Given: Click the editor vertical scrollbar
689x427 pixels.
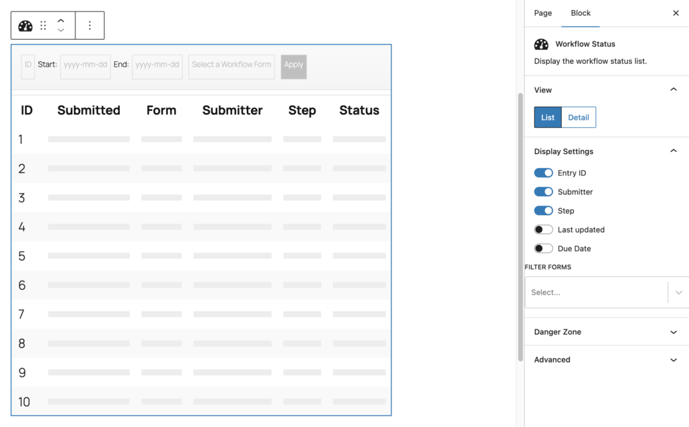Looking at the screenshot, I should (520, 227).
